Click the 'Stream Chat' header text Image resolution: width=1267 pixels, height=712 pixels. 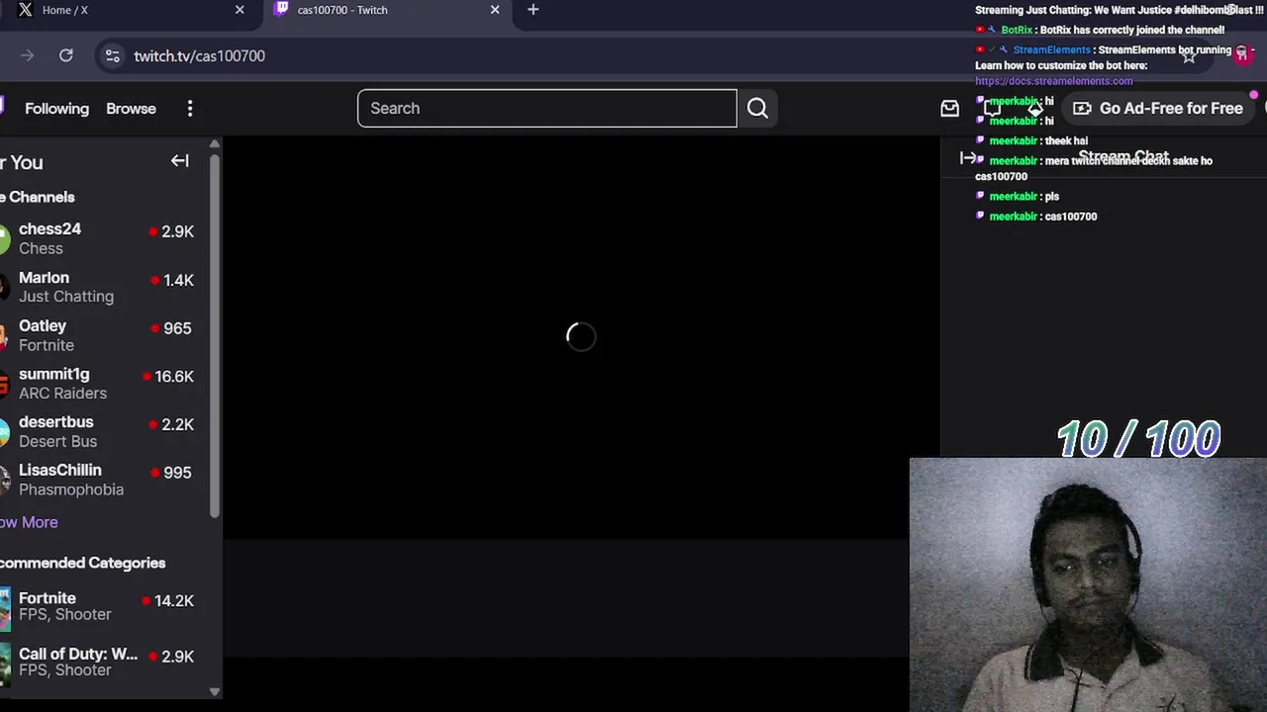1123,157
